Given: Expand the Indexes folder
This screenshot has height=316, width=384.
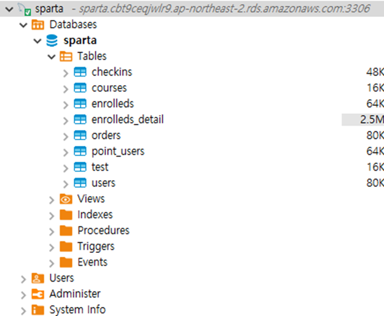Looking at the screenshot, I should [51, 216].
